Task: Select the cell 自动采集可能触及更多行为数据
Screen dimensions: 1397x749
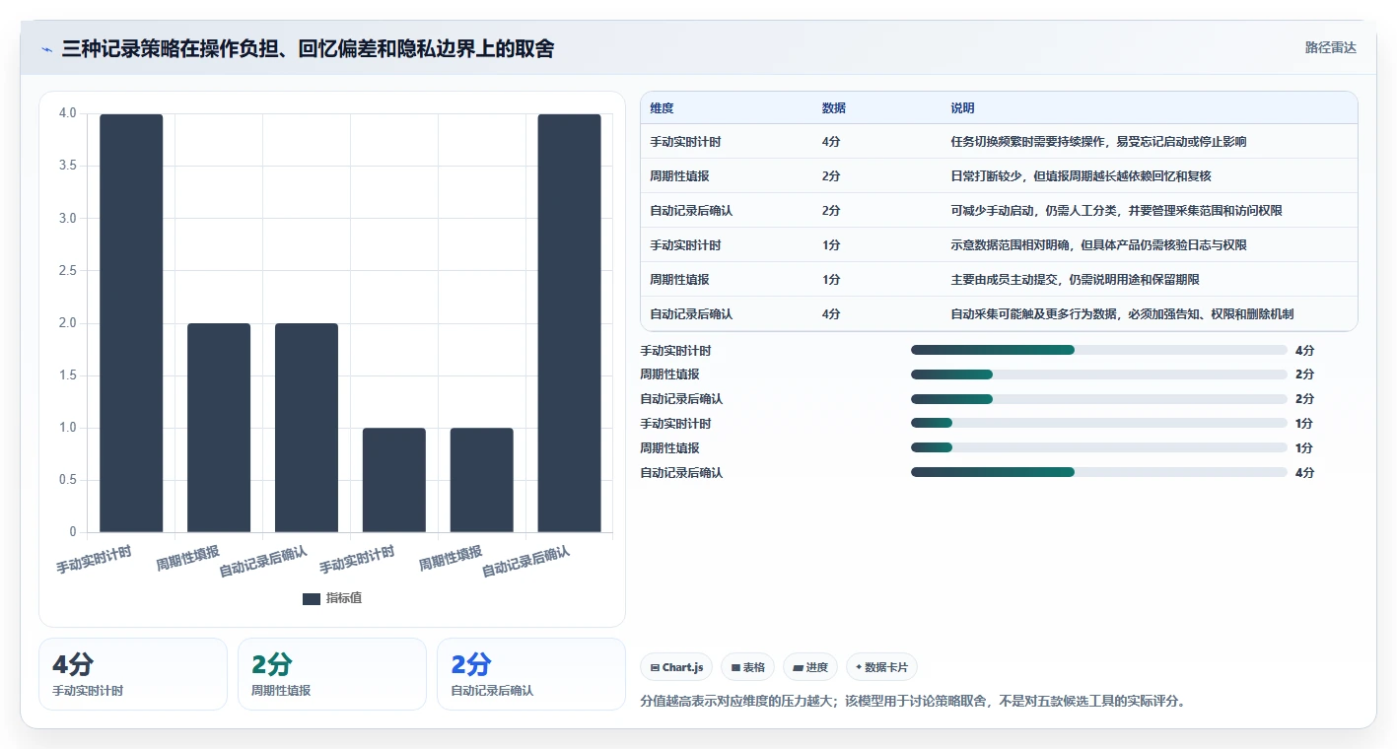Action: click(x=1122, y=314)
